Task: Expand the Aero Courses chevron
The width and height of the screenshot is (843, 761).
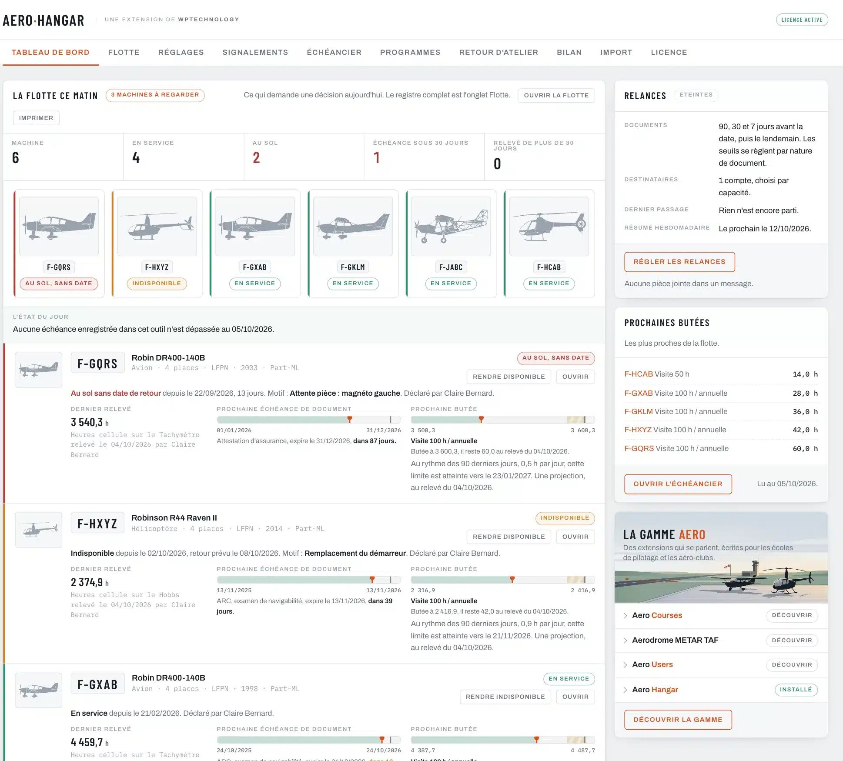Action: tap(625, 616)
